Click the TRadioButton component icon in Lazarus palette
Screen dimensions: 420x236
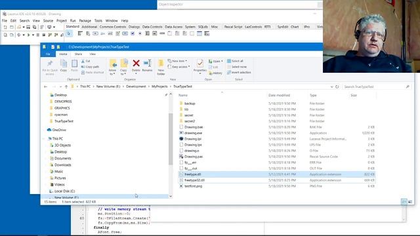pyautogui.click(x=140, y=33)
